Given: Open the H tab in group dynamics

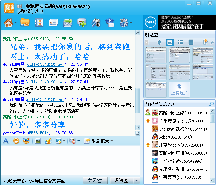Looking at the screenshot, I should 191,42.
